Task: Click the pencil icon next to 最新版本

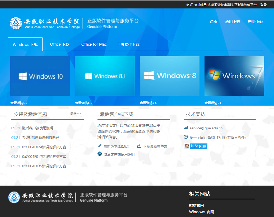Action: pyautogui.click(x=100, y=146)
